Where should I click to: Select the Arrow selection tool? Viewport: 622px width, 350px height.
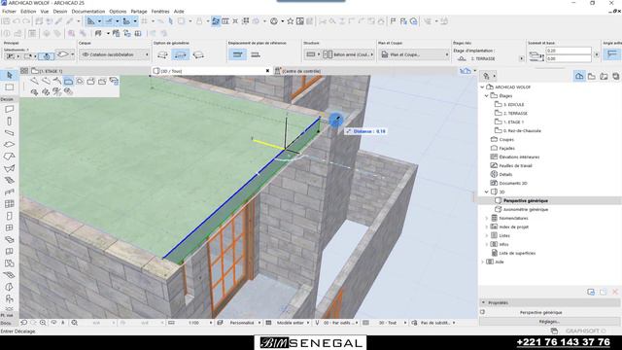[10, 75]
